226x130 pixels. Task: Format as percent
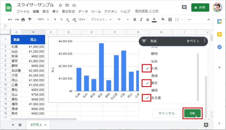(61, 19)
